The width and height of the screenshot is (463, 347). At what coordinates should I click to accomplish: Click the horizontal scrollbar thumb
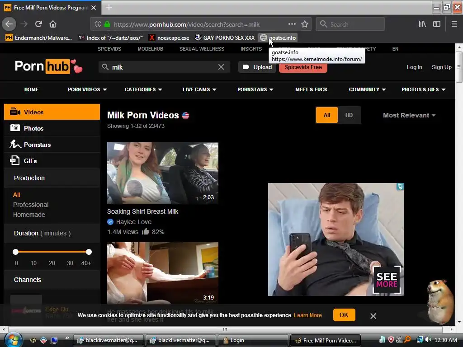225,329
